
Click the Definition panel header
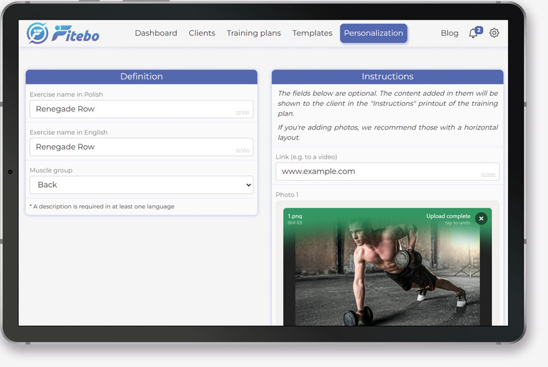[141, 77]
